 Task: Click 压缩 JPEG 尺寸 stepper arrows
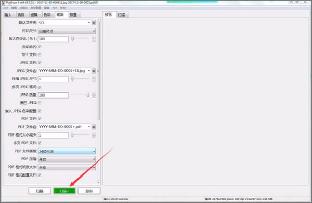pyautogui.click(x=94, y=79)
